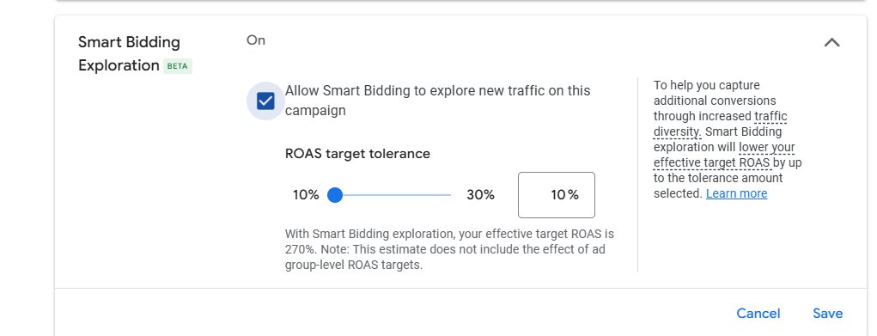The width and height of the screenshot is (877, 336).
Task: Select the Smart Bidding Exploration heading
Action: point(129,54)
